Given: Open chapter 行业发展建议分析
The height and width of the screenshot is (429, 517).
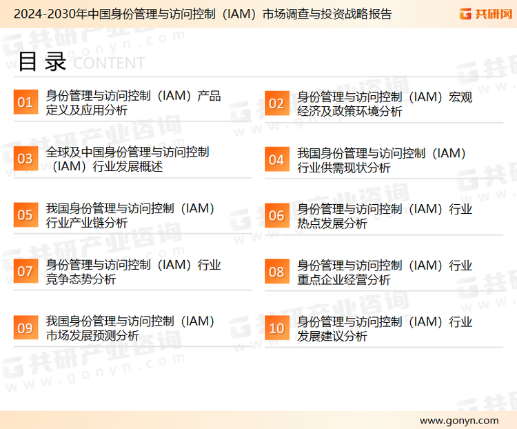Looking at the screenshot, I should [385, 329].
